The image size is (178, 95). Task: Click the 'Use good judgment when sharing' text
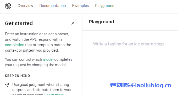point(41,85)
